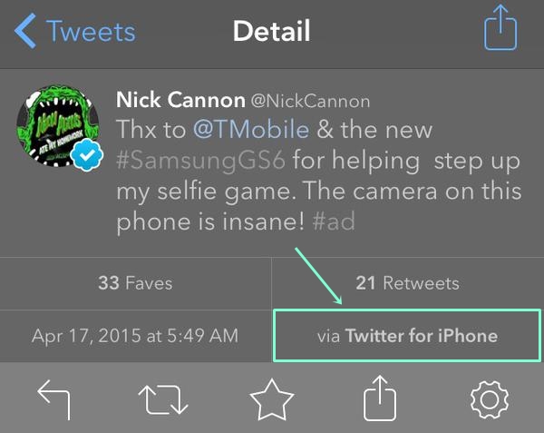Tap the back chevron arrow

point(25,31)
